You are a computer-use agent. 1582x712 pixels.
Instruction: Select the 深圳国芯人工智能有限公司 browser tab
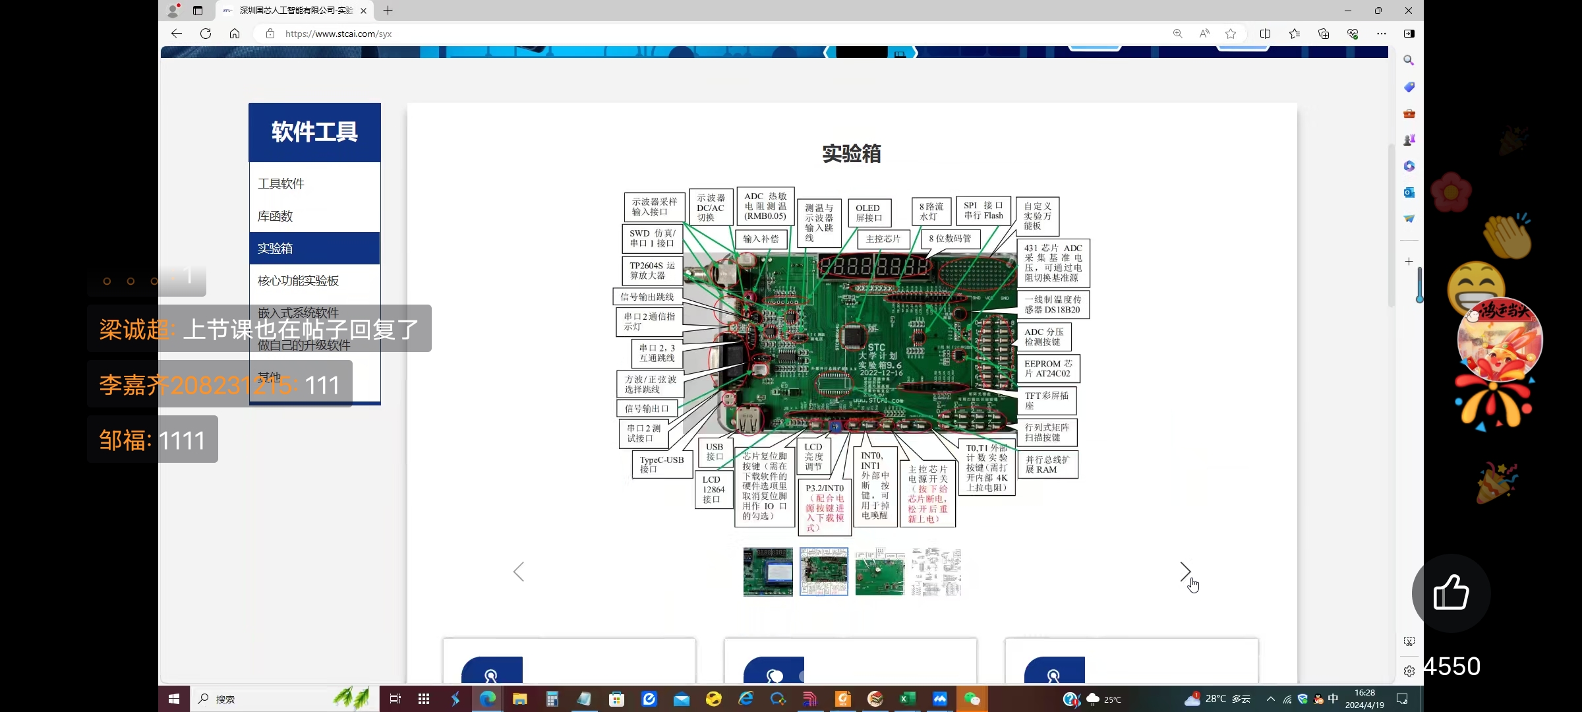[295, 11]
